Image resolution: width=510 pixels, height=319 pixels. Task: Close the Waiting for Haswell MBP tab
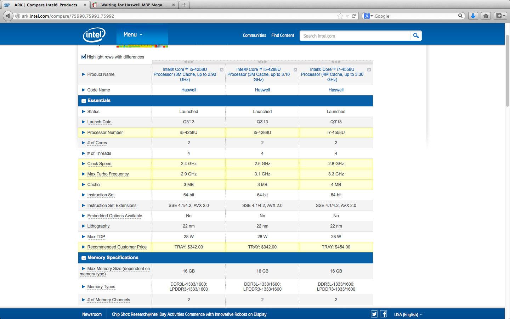click(x=174, y=5)
